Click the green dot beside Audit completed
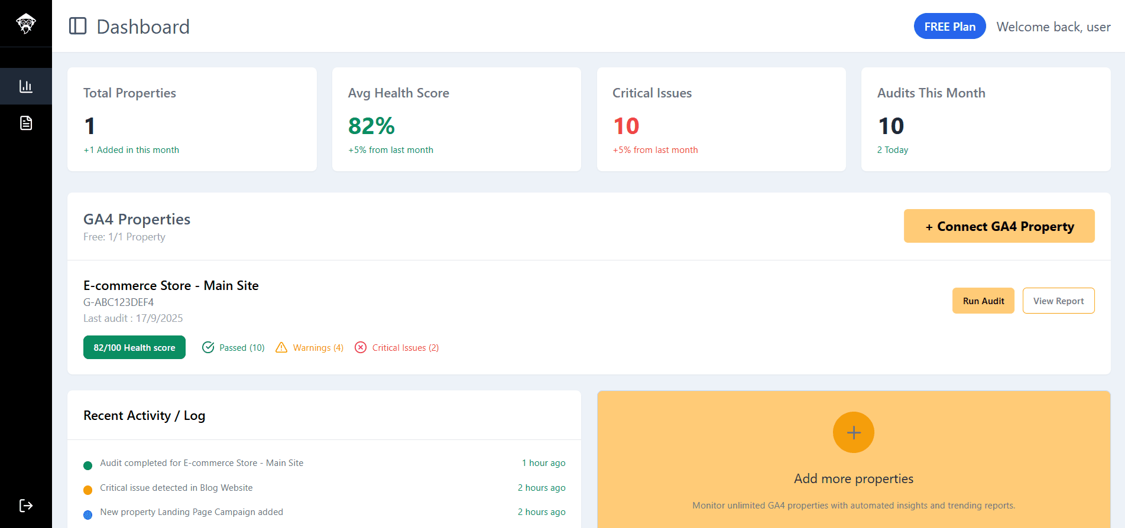 (x=88, y=465)
